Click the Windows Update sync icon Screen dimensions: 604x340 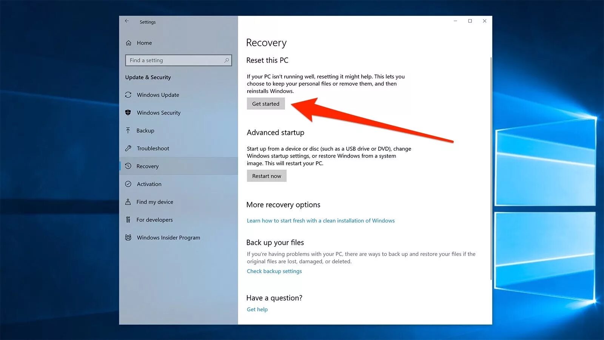click(x=128, y=95)
